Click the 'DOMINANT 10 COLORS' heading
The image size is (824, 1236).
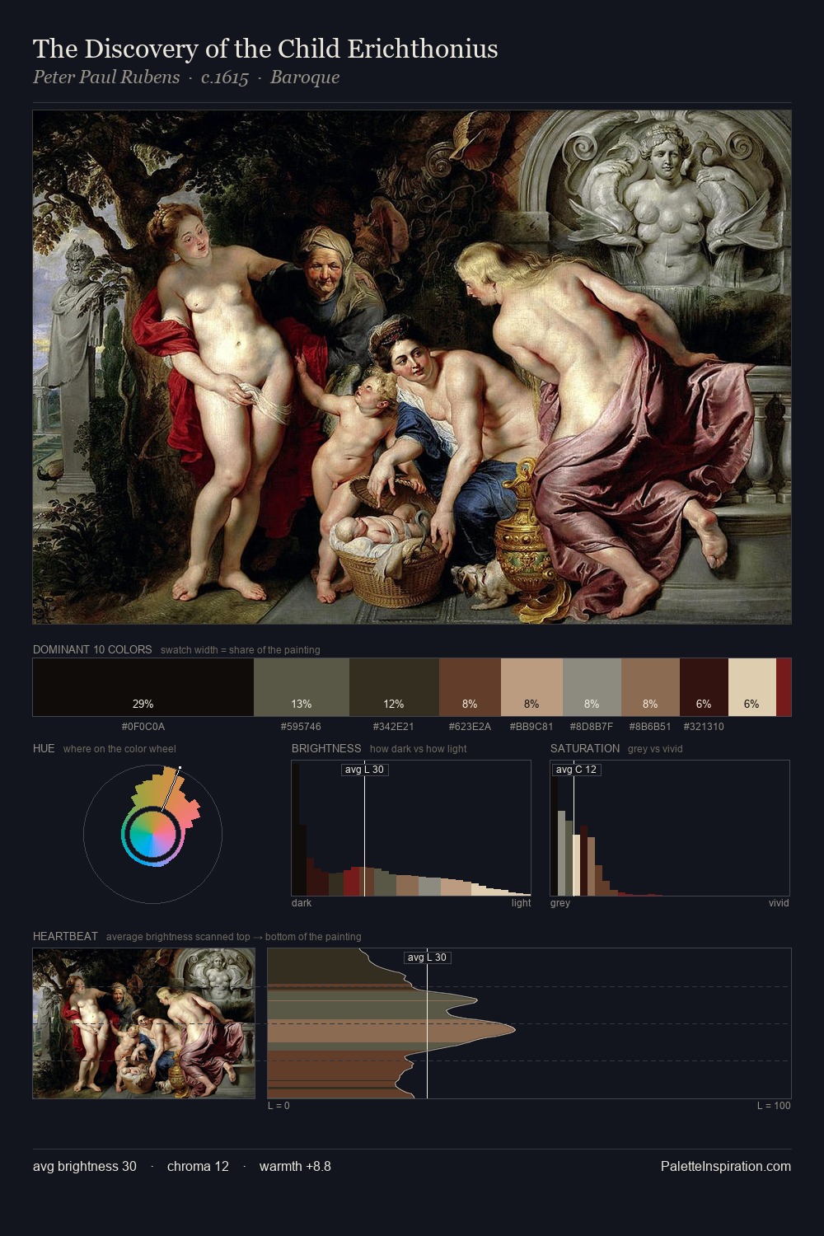click(x=92, y=649)
